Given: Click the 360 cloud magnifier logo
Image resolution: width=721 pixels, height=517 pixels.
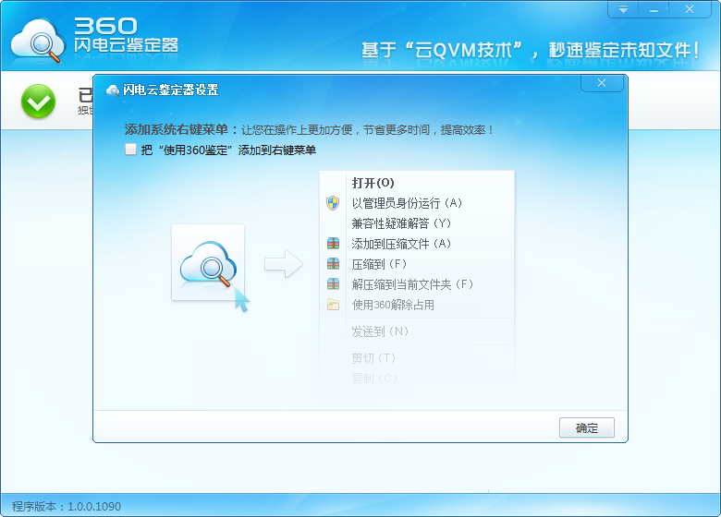Looking at the screenshot, I should pos(35,39).
